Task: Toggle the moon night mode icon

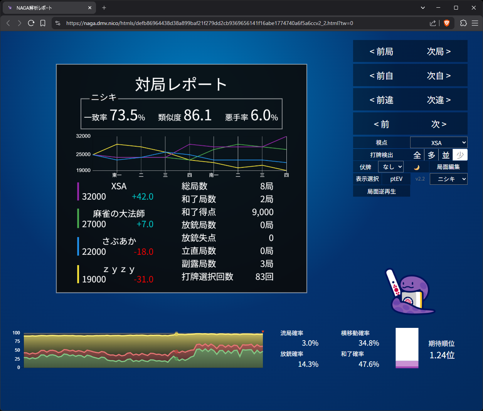Action: (x=416, y=167)
